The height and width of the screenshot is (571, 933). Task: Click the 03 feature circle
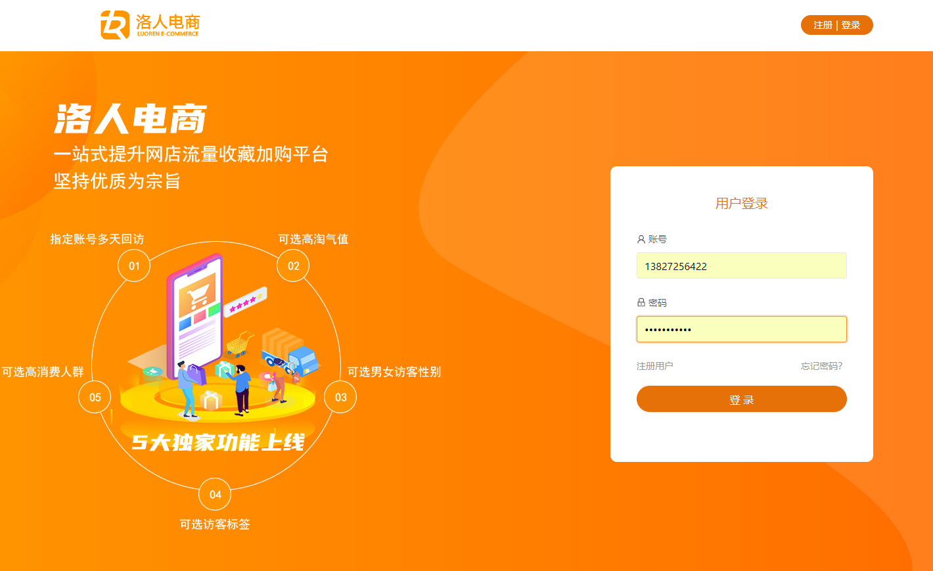click(340, 397)
